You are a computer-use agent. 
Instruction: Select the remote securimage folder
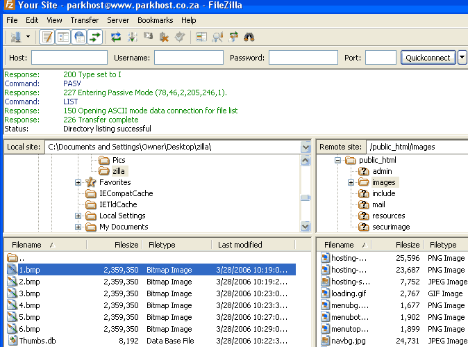click(391, 227)
